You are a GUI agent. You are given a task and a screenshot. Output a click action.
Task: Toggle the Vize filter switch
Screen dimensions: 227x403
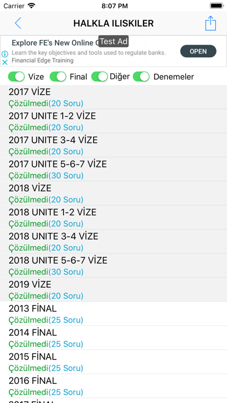16,76
